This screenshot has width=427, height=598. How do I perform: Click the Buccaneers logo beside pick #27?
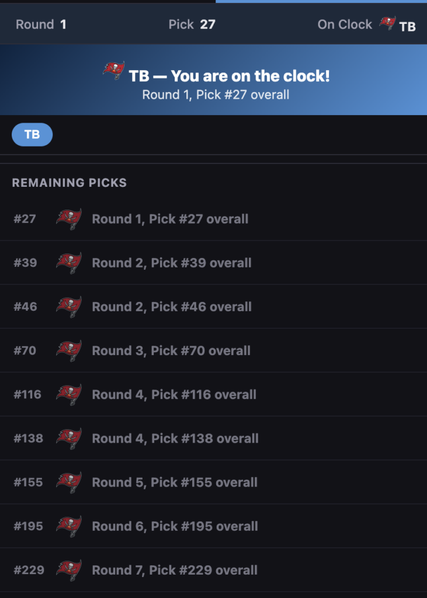[69, 219]
